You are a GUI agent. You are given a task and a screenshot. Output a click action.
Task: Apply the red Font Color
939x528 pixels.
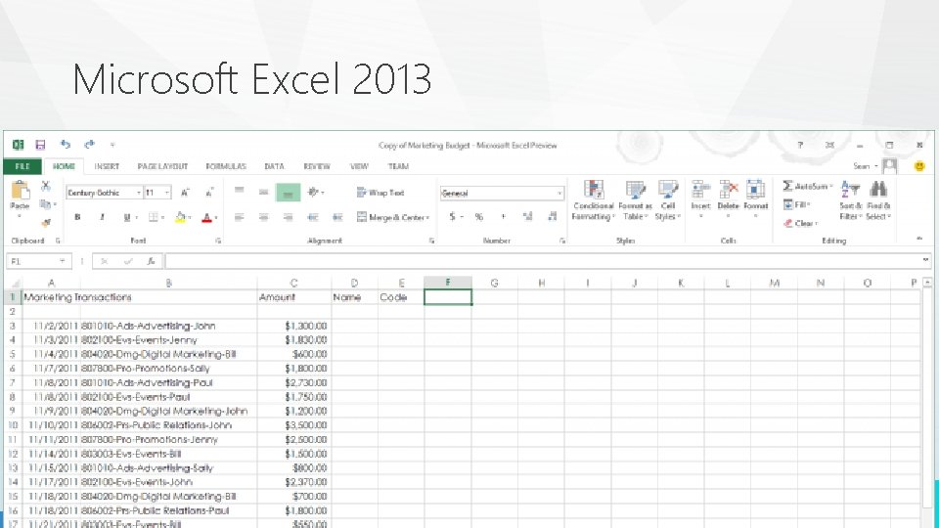tap(206, 217)
